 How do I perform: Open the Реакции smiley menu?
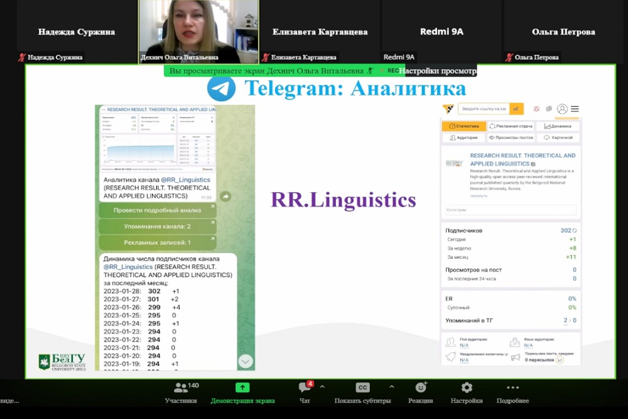tap(420, 393)
